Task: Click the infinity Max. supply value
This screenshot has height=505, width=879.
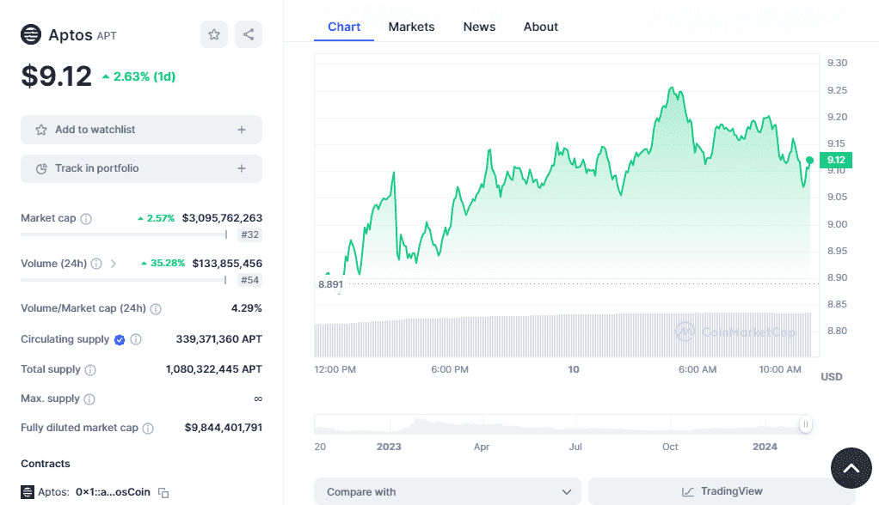Action: pos(258,399)
